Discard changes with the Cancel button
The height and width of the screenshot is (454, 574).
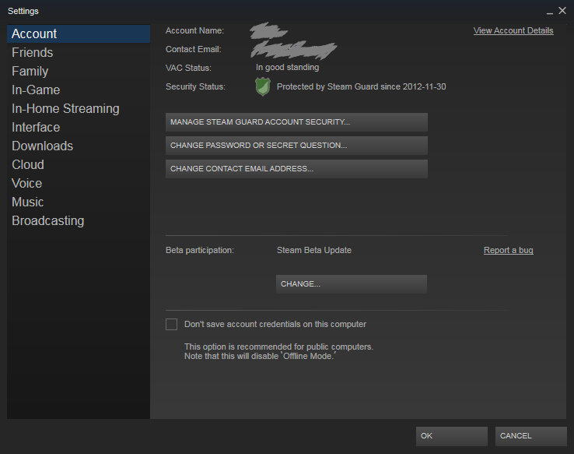(530, 436)
